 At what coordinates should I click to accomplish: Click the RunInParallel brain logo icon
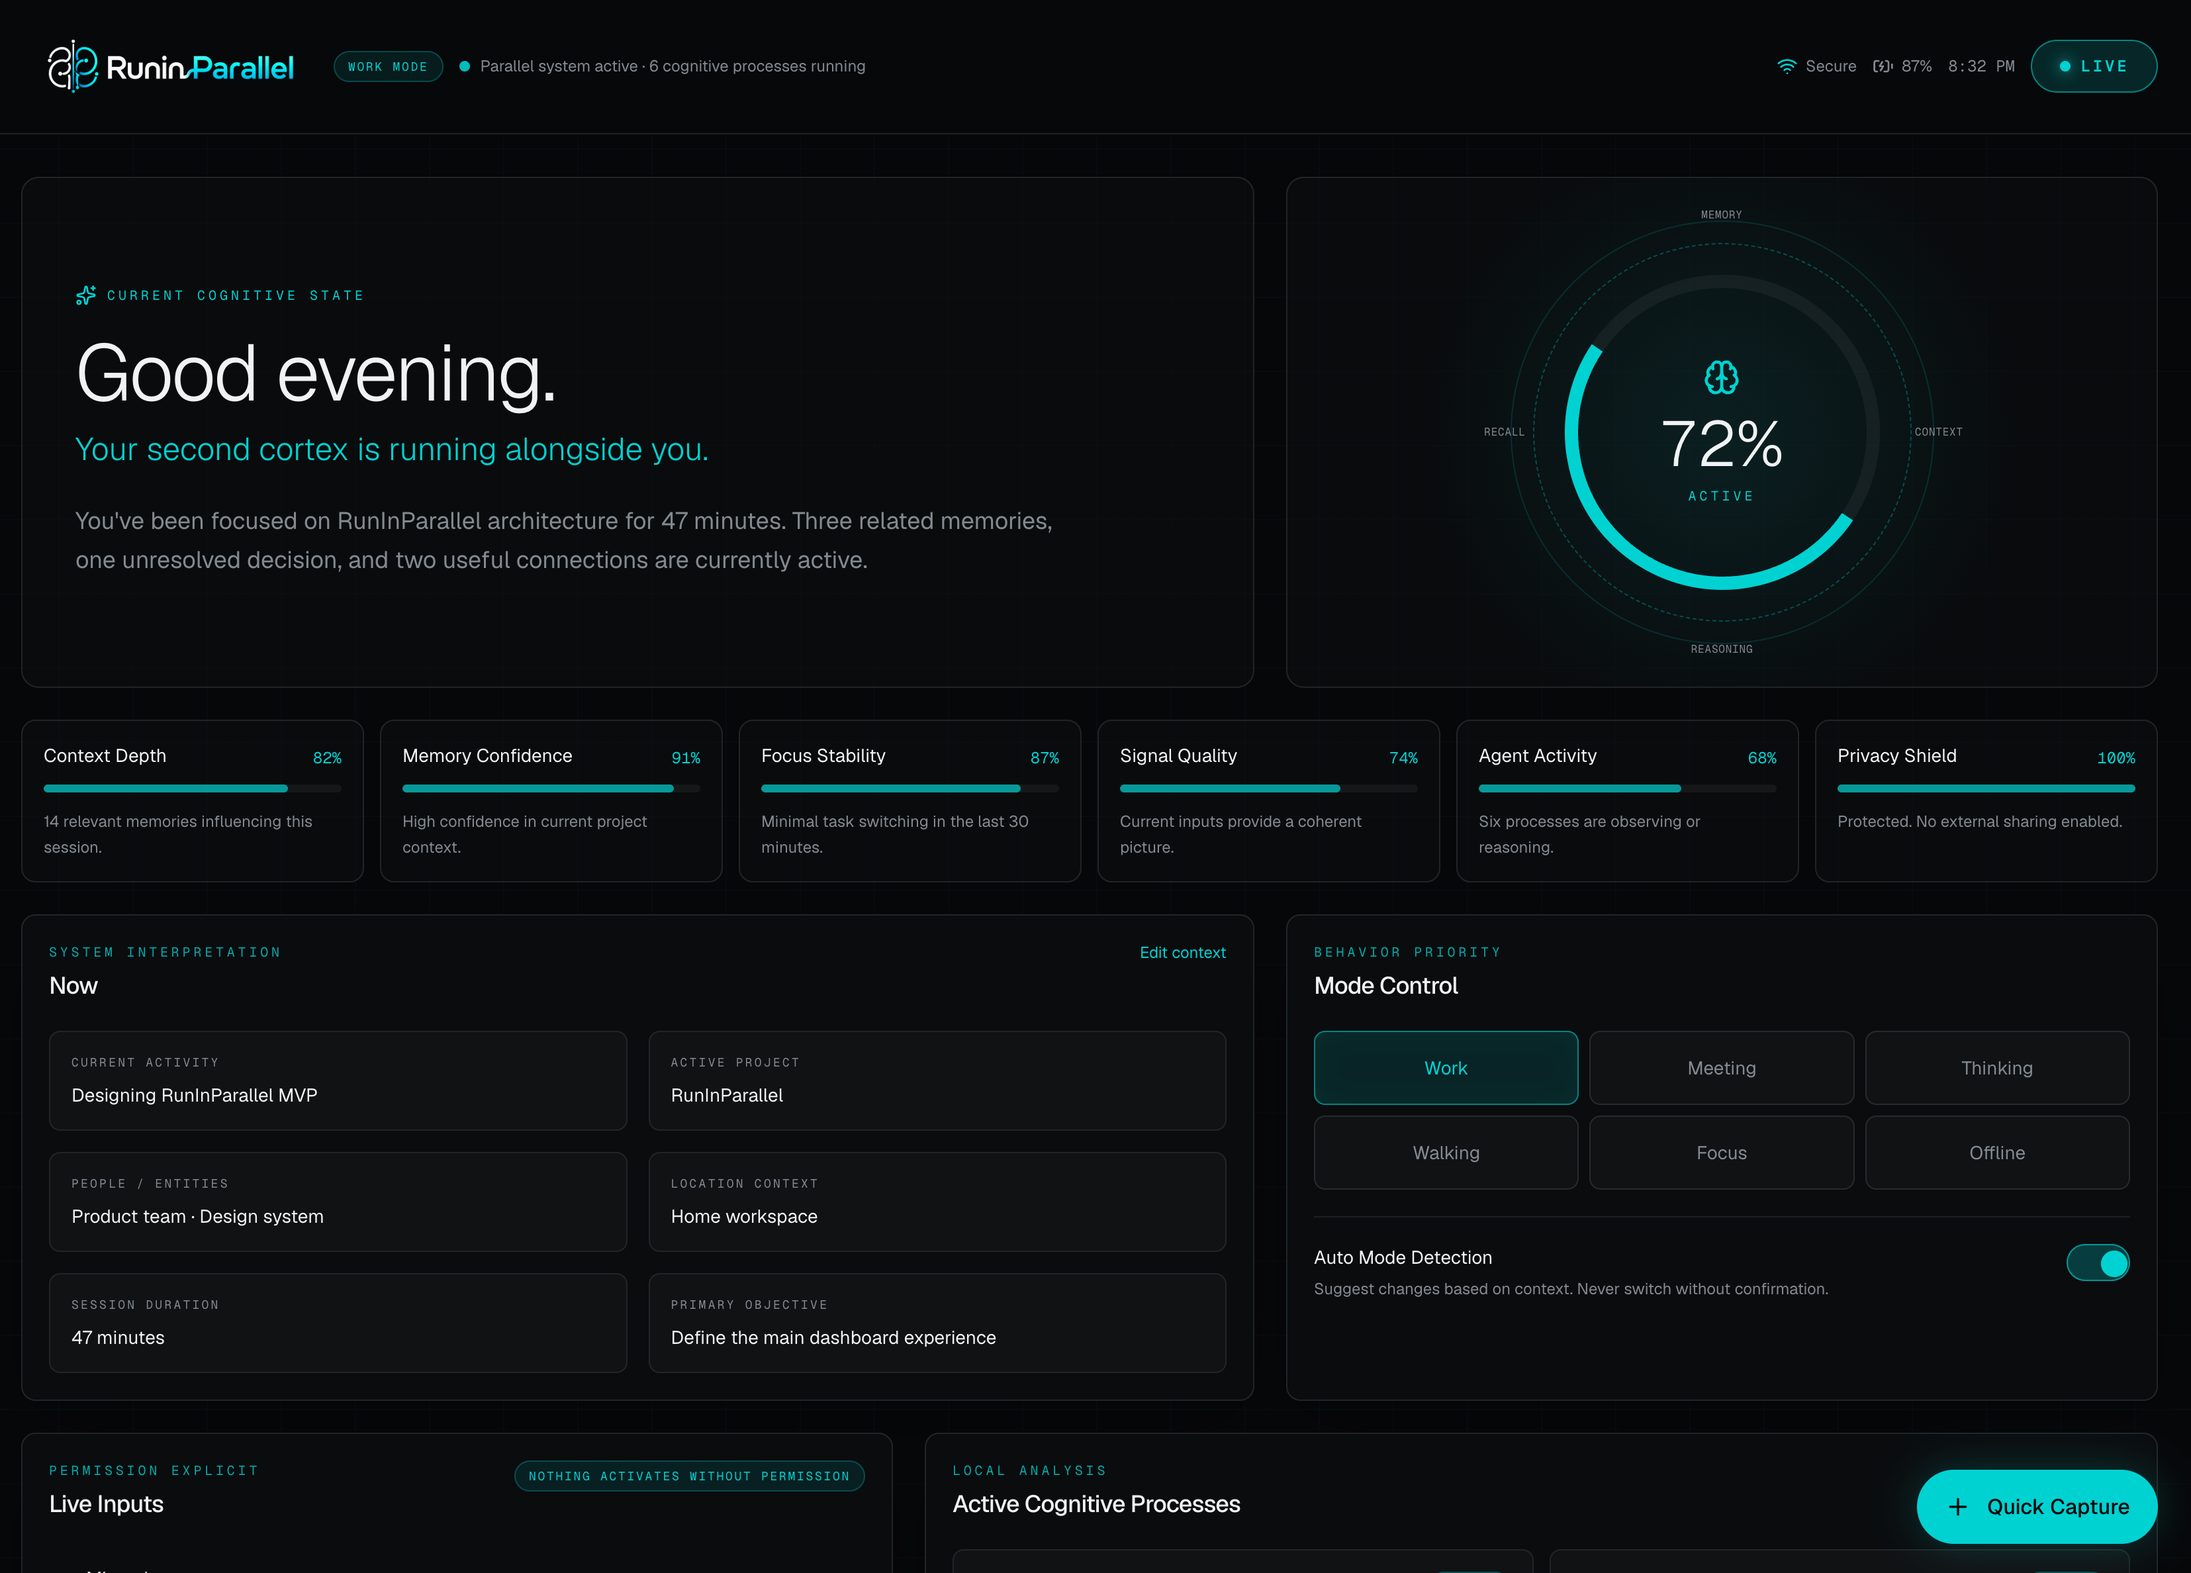point(73,66)
